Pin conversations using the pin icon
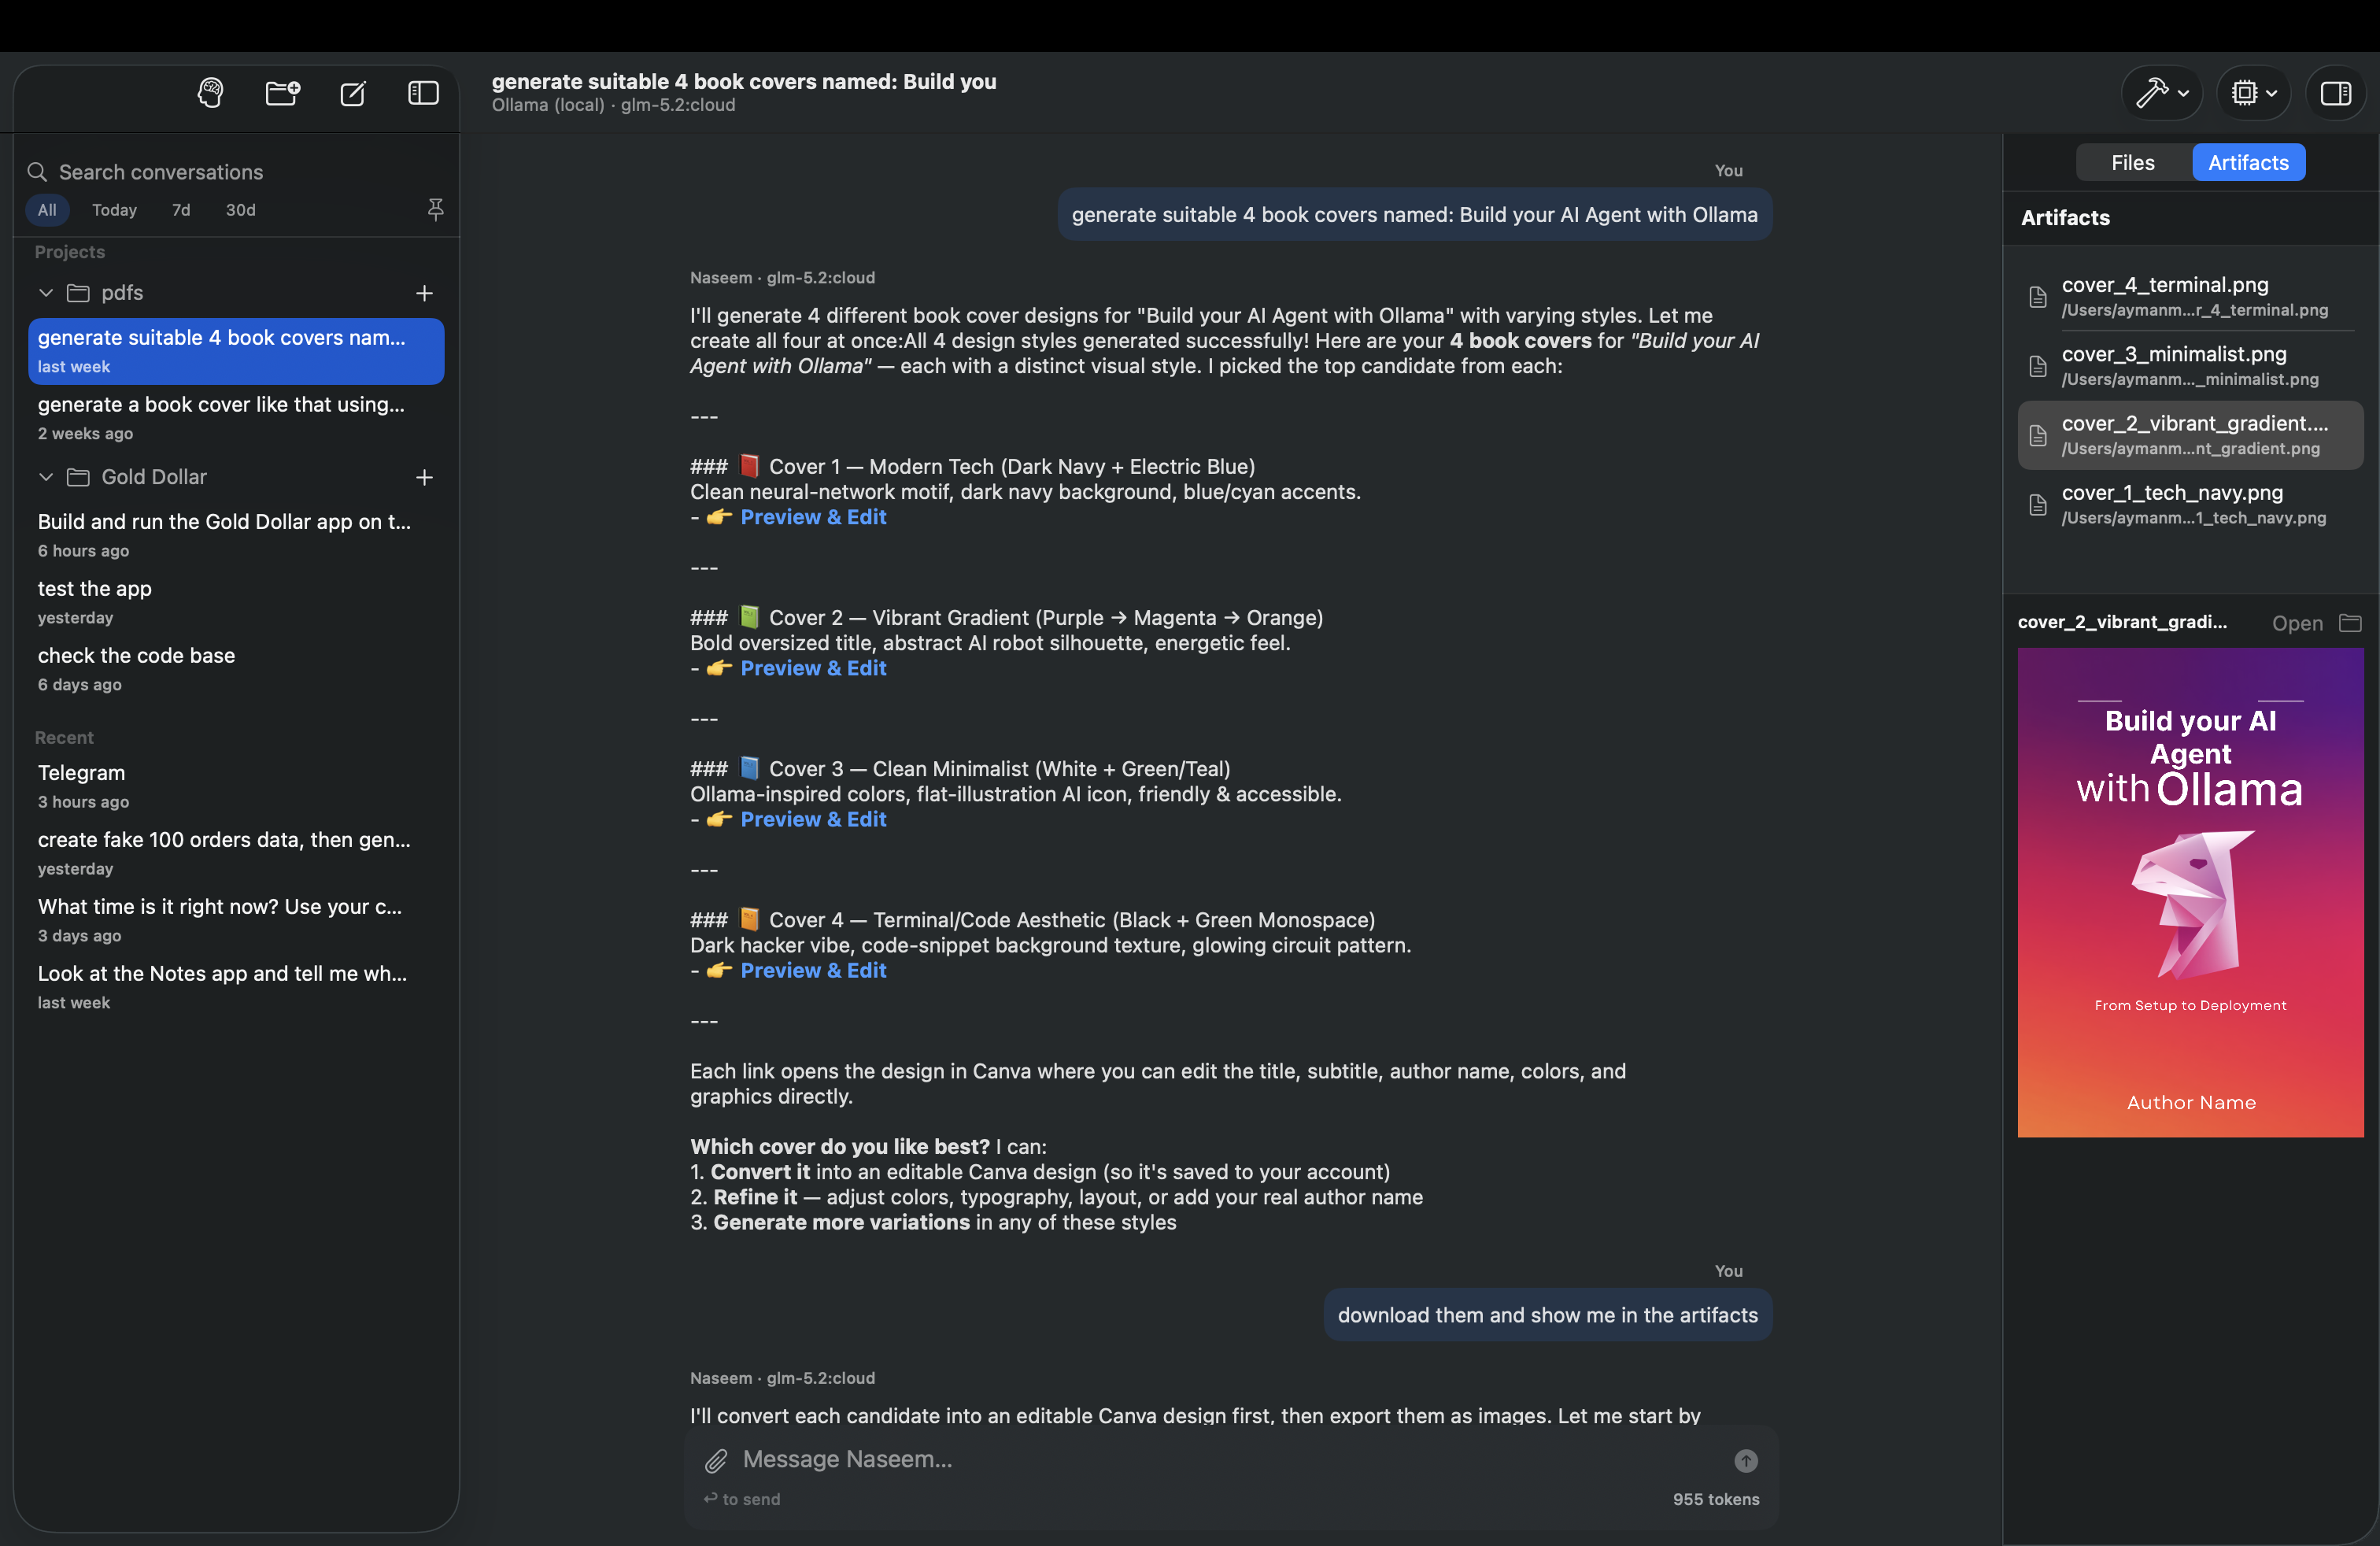Screen dimensions: 2380x1546 (x=435, y=209)
